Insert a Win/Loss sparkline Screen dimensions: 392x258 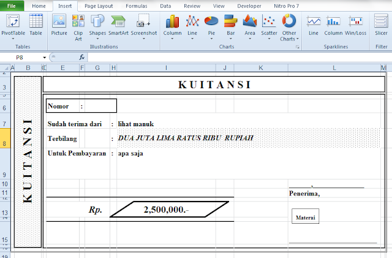pyautogui.click(x=355, y=25)
